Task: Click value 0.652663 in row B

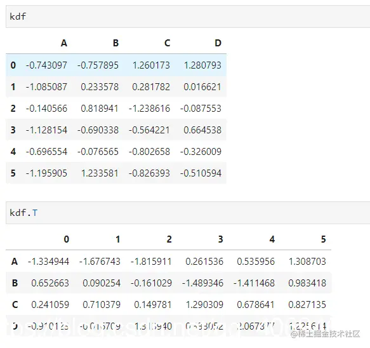Action: [x=50, y=283]
